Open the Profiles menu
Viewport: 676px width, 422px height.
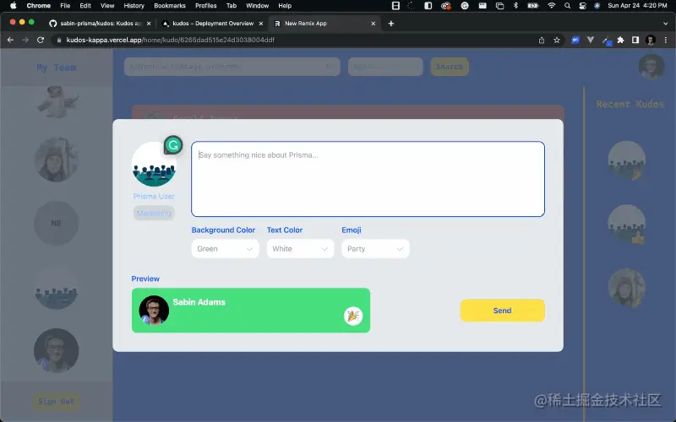click(205, 6)
